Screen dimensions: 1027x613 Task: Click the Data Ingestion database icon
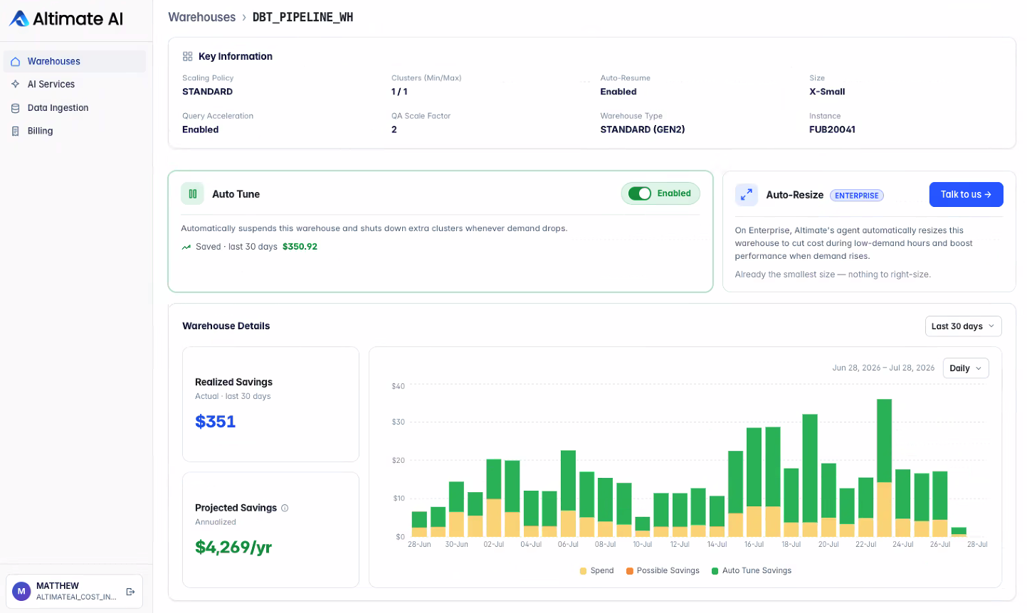coord(16,108)
